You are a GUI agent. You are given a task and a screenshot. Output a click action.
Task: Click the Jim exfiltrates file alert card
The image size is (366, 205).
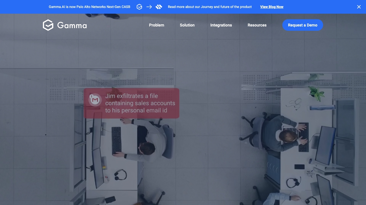pos(132,103)
